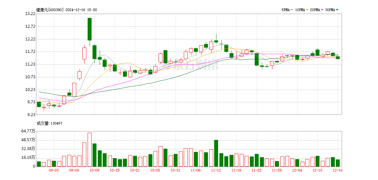Click the 10-31 date label
The height and width of the screenshot is (180, 378).
point(176,170)
